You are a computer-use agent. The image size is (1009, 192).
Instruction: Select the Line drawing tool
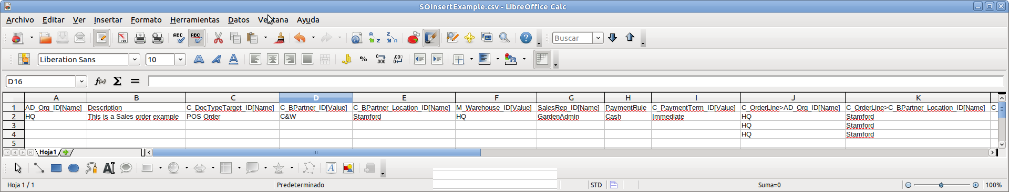coord(38,168)
